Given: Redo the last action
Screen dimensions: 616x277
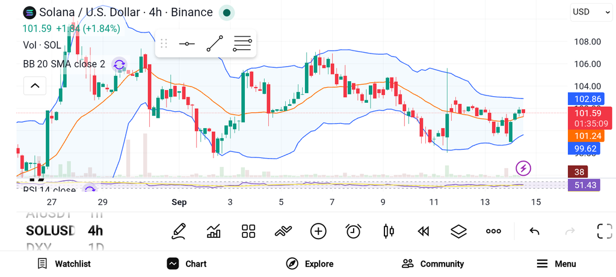Looking at the screenshot, I should click(570, 231).
